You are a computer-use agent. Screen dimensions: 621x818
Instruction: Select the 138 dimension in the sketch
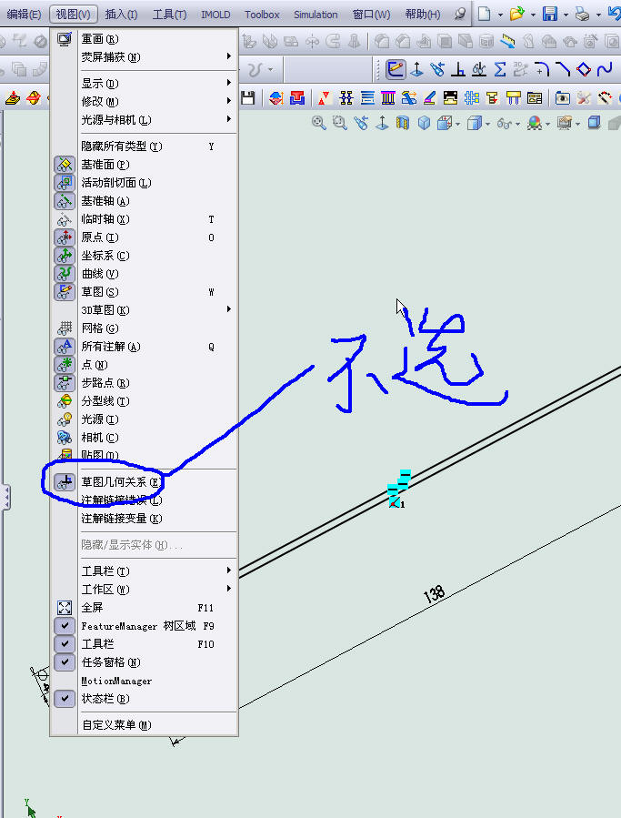pos(434,593)
